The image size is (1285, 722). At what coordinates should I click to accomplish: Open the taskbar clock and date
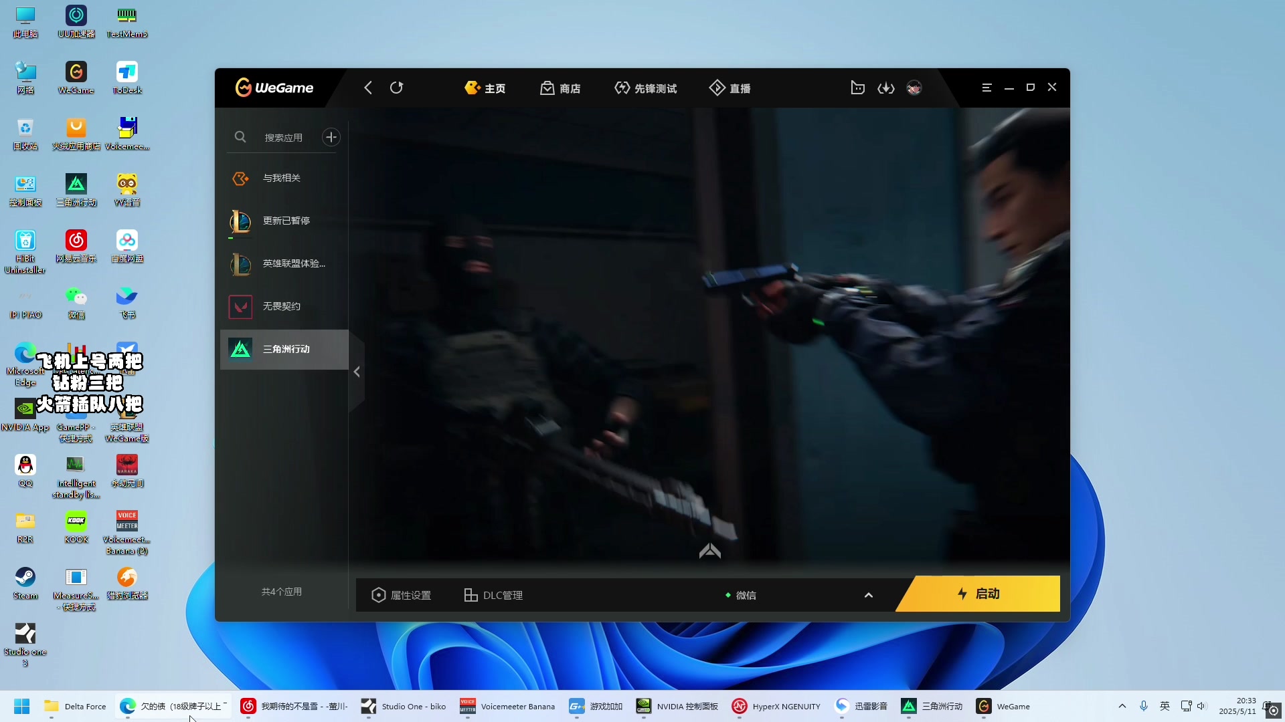tap(1237, 706)
